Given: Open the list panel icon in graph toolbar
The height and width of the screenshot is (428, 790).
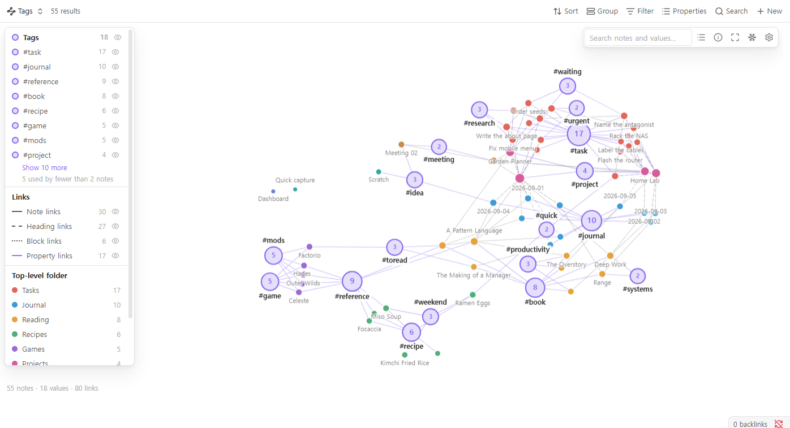Looking at the screenshot, I should click(701, 37).
